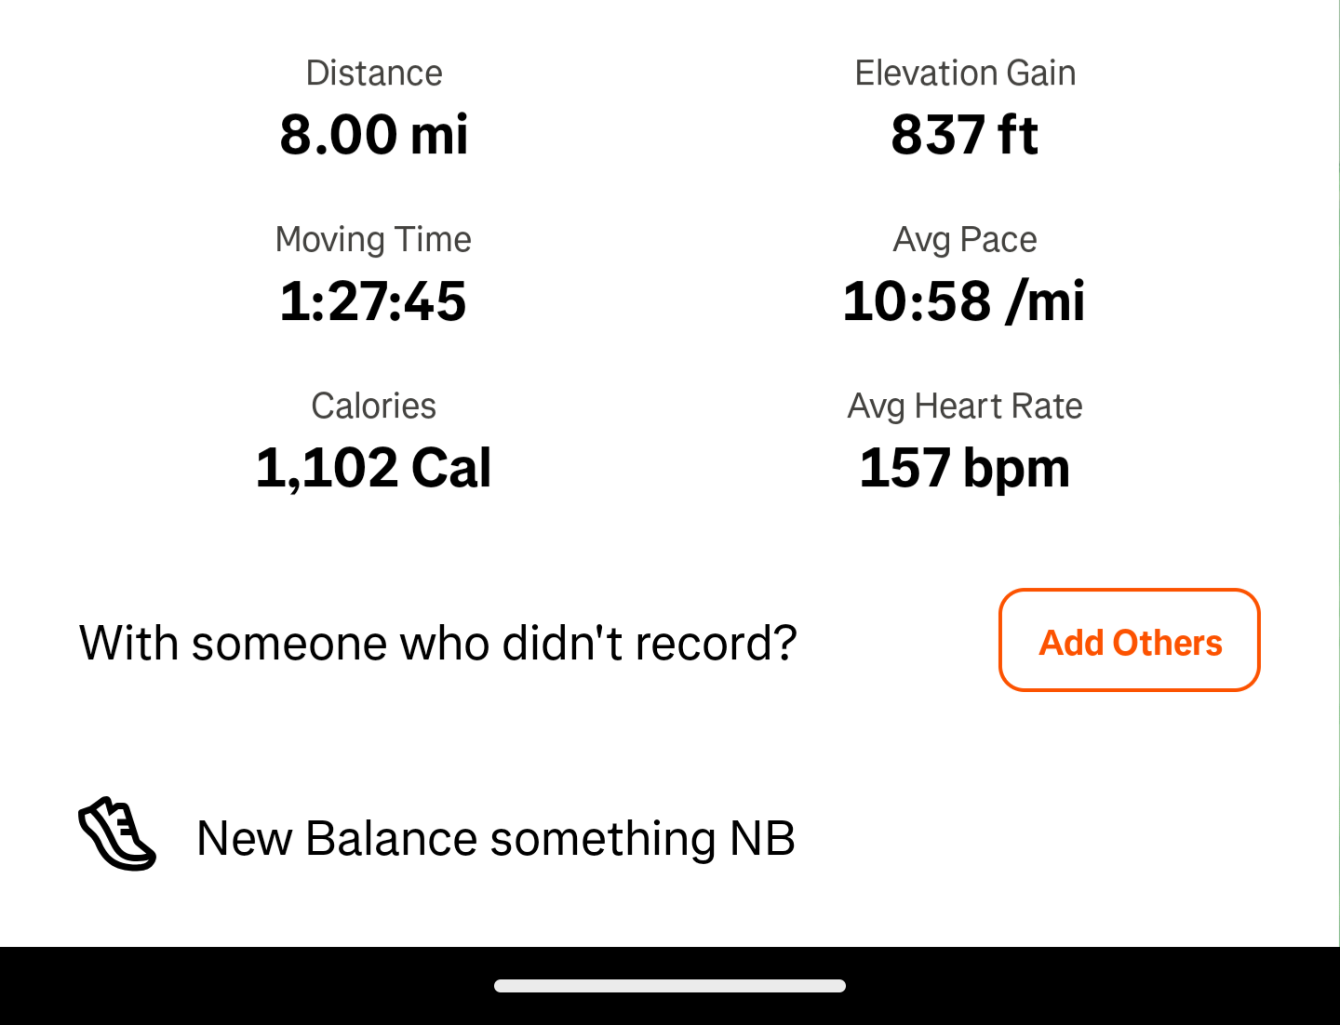Tap the 837 ft elevation value
The height and width of the screenshot is (1025, 1340).
pyautogui.click(x=965, y=134)
